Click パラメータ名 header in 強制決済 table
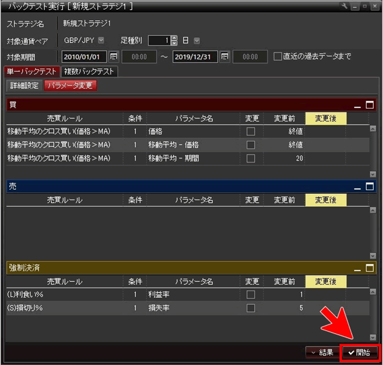Viewport: 383px width, 365px height. point(194,282)
